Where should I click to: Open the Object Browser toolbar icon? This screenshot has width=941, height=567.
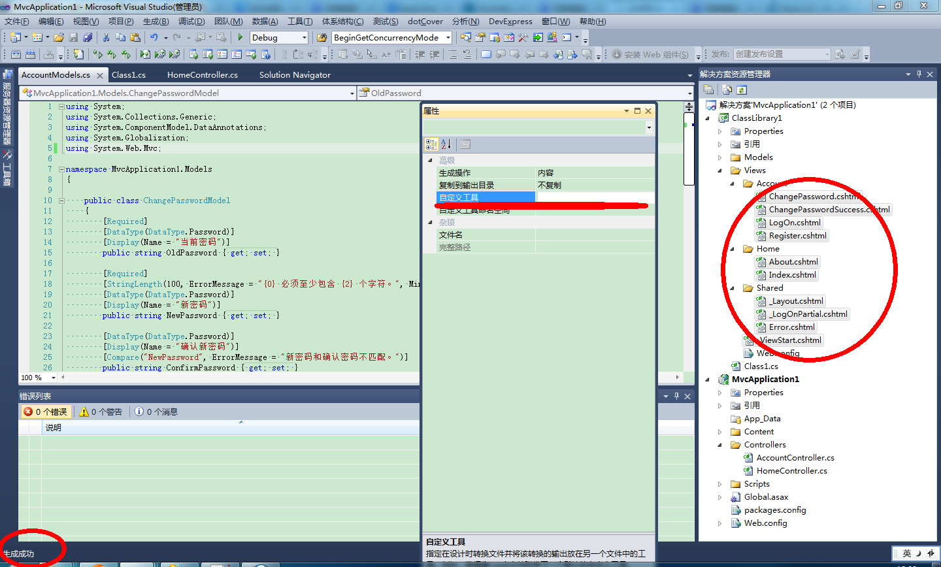click(508, 37)
